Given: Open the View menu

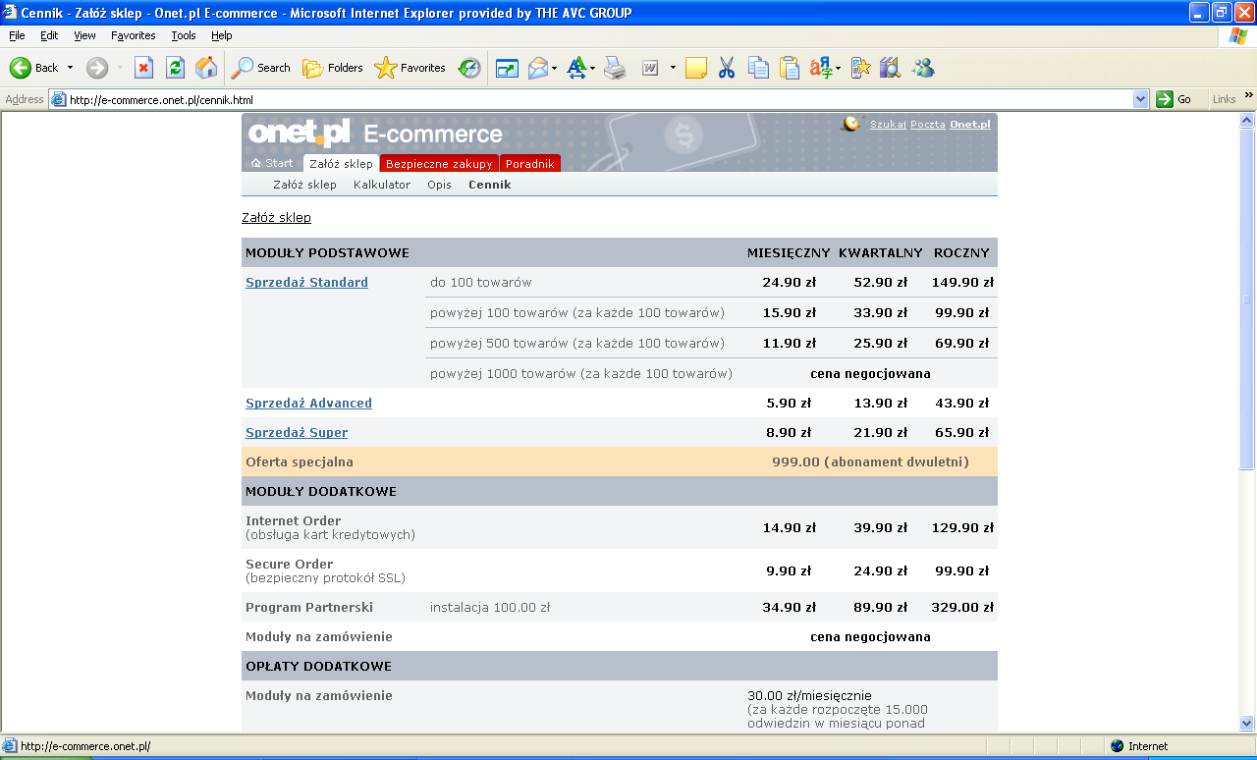Looking at the screenshot, I should click(85, 35).
